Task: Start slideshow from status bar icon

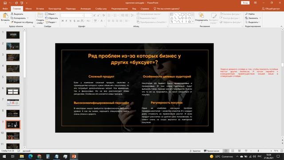Action: point(246,151)
